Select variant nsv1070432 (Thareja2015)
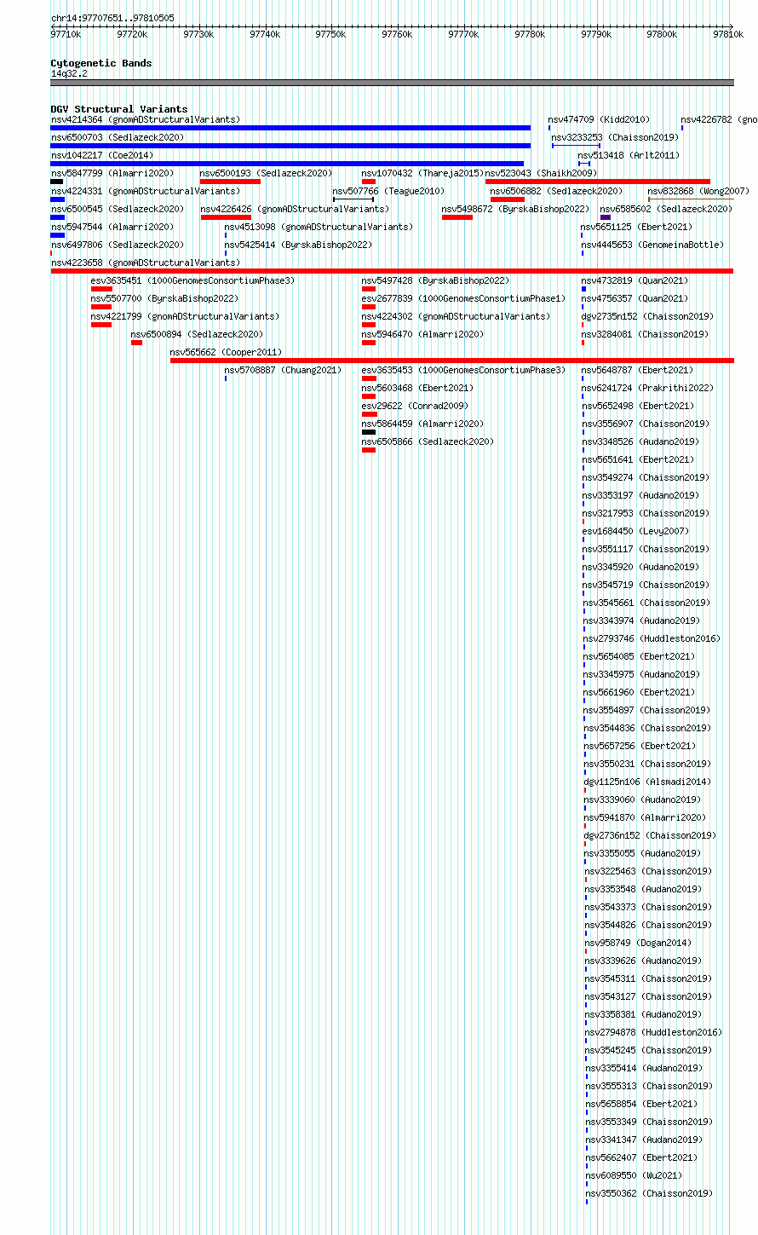Image resolution: width=758 pixels, height=1235 pixels. tap(422, 174)
